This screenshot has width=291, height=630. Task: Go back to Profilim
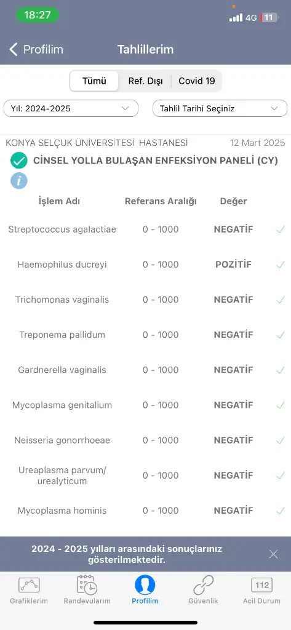(x=36, y=49)
